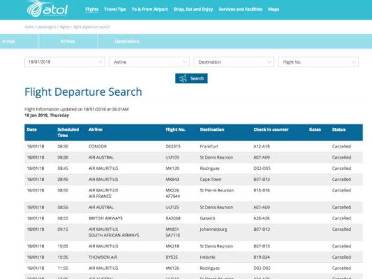The image size is (372, 279).
Task: Open Services and Facilities menu
Action: pos(240,9)
